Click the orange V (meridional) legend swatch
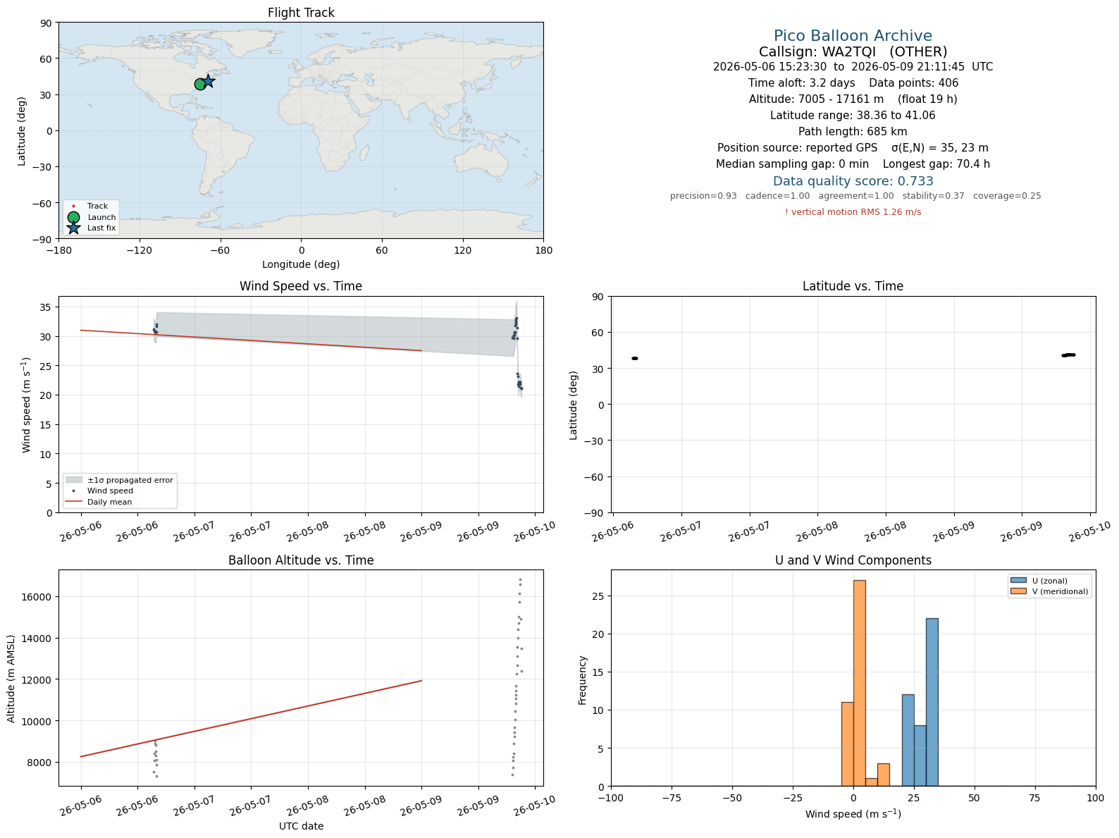 point(1018,591)
